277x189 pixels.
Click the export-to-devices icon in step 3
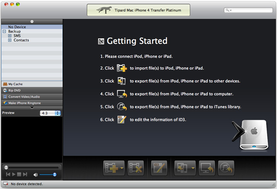pos(121,81)
